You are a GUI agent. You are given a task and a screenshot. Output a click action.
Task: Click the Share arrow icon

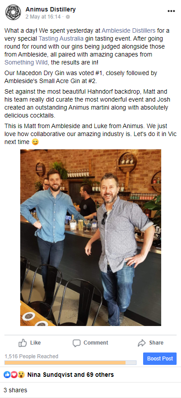pyautogui.click(x=141, y=343)
